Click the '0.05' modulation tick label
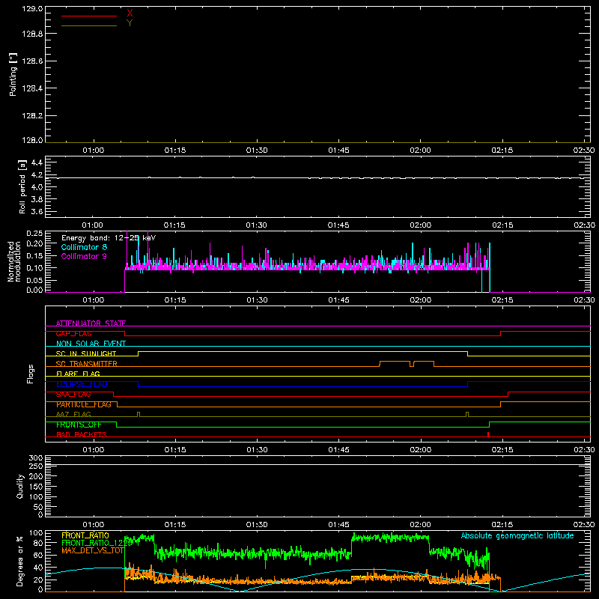Image resolution: width=599 pixels, height=599 pixels. click(34, 280)
